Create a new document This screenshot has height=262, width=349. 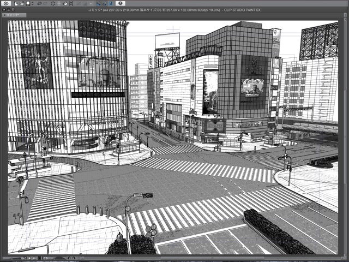tap(16, 3)
